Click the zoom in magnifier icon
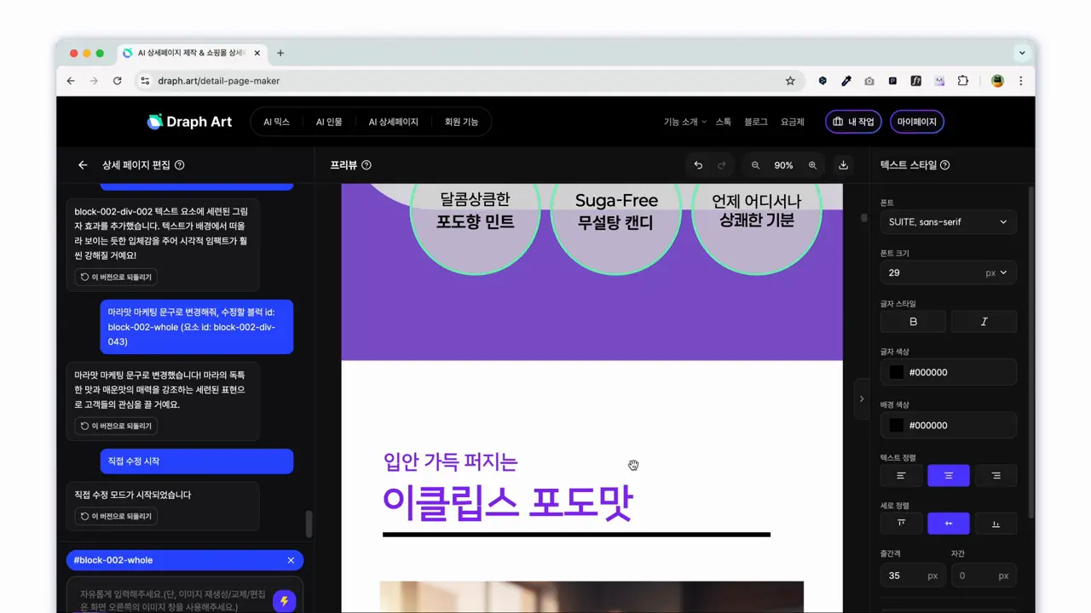Screen dimensions: 1091x613 (812, 165)
